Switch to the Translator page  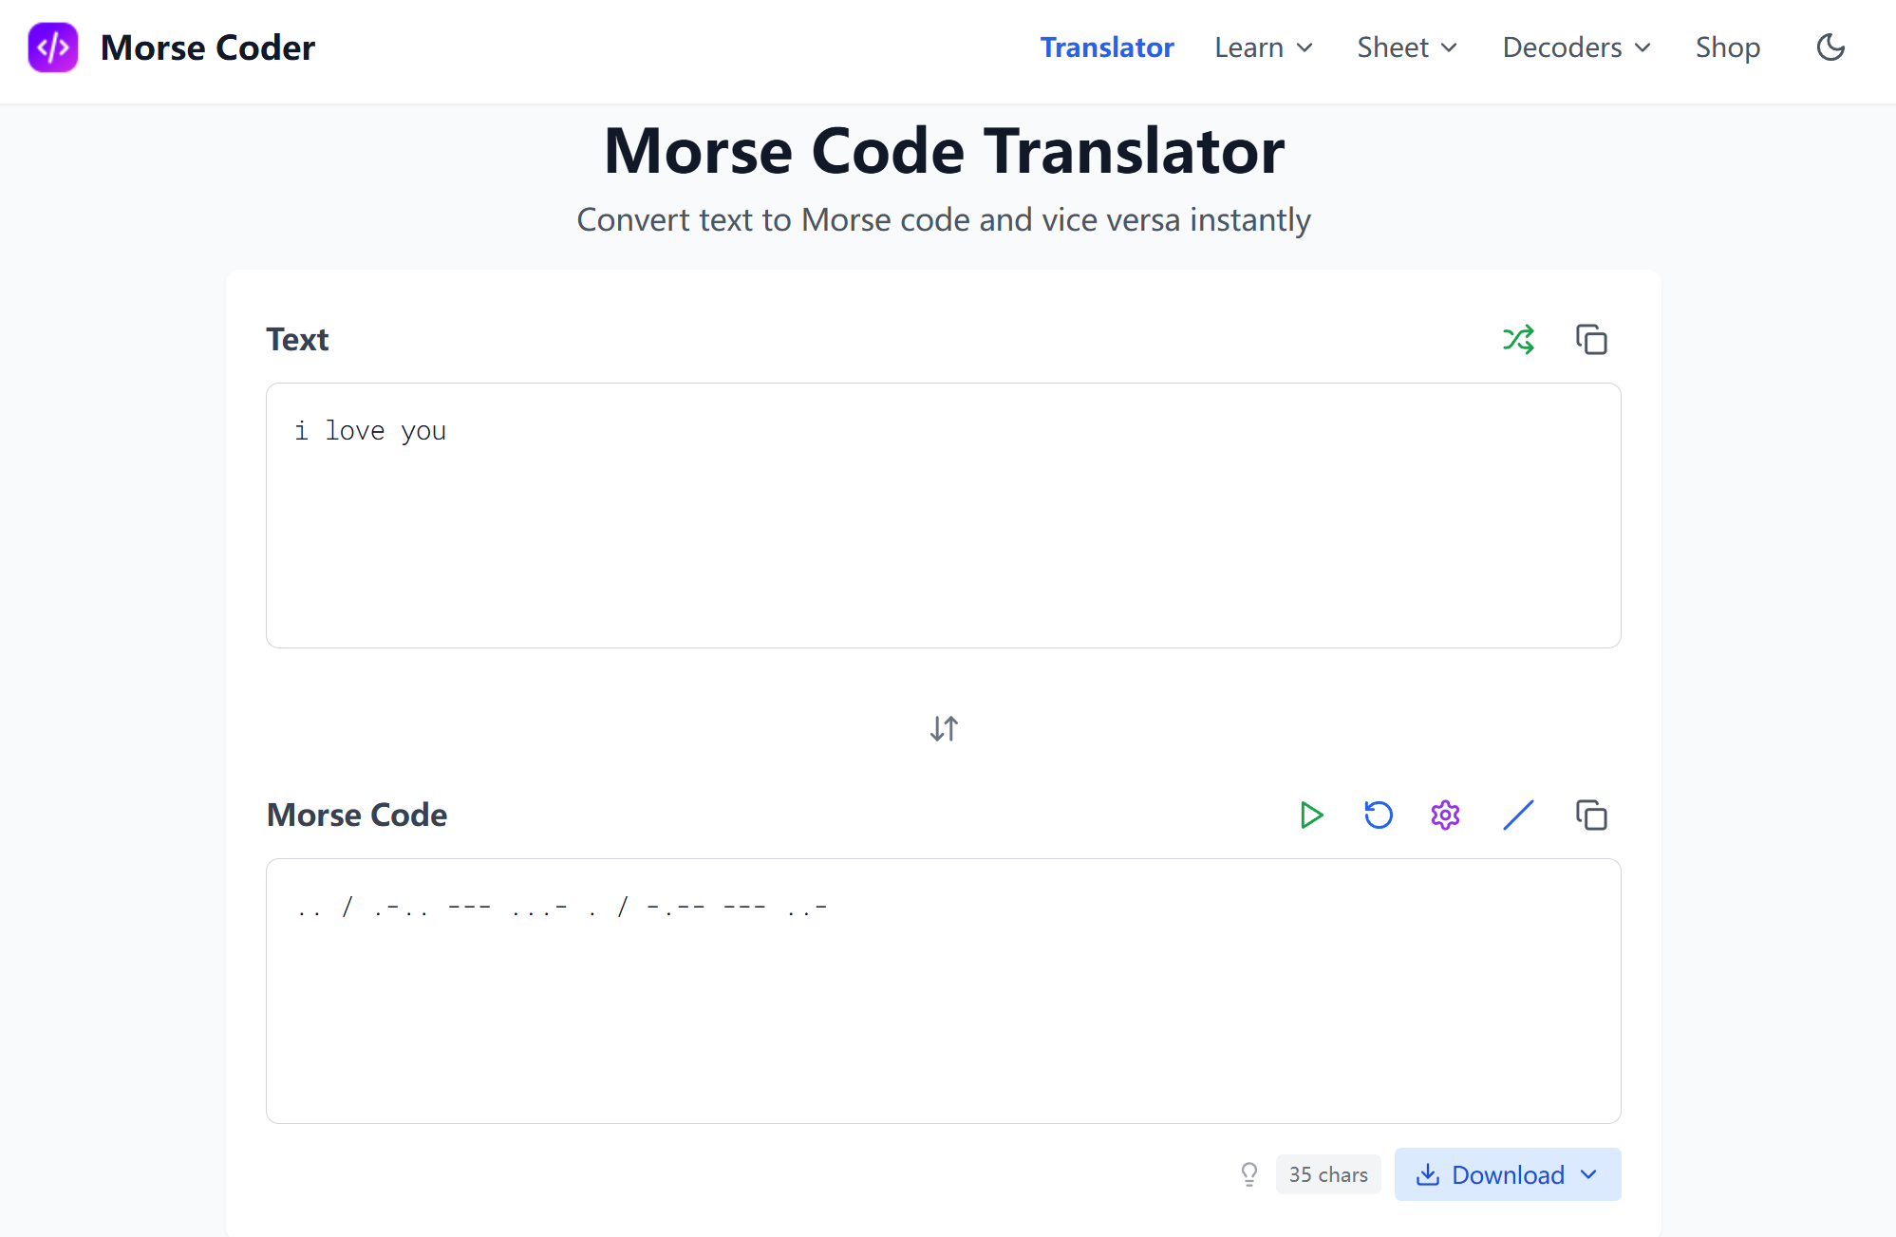pos(1107,47)
